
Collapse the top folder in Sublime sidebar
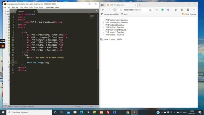6,14
